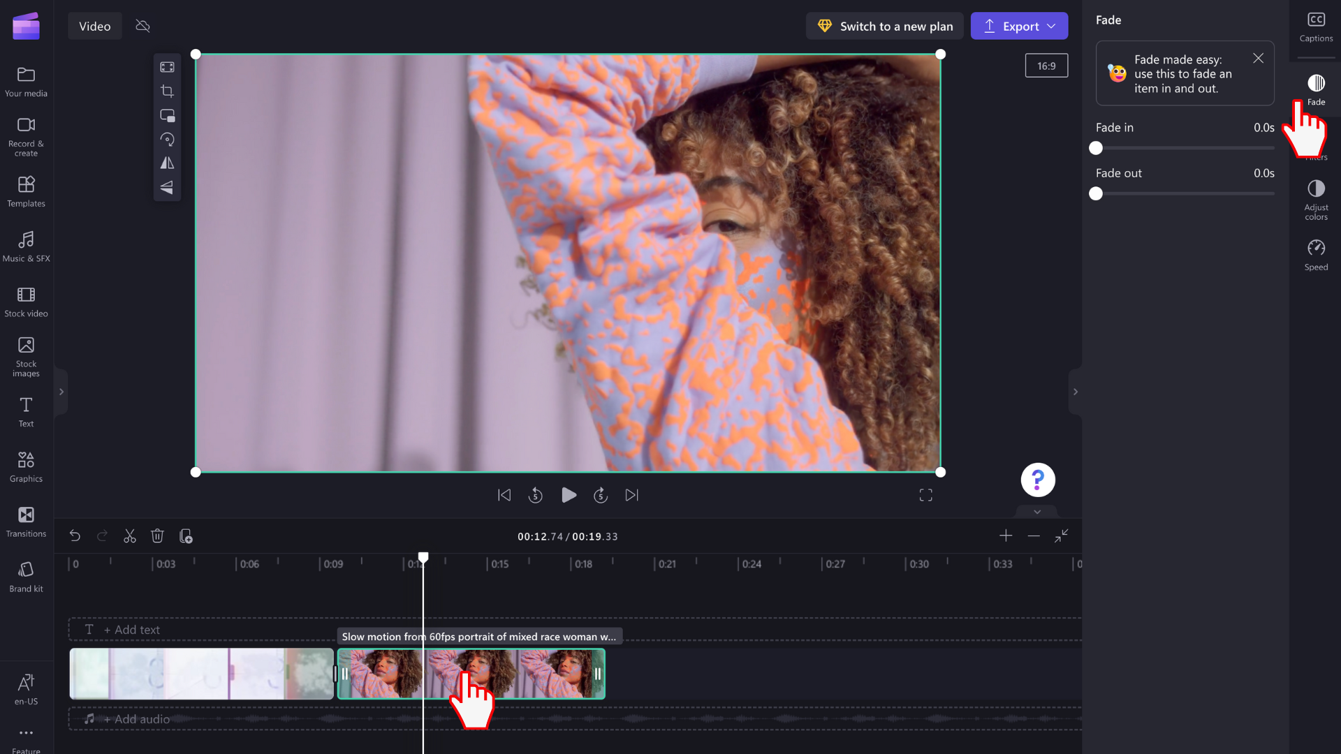
Task: Toggle play on timeline
Action: coord(569,495)
